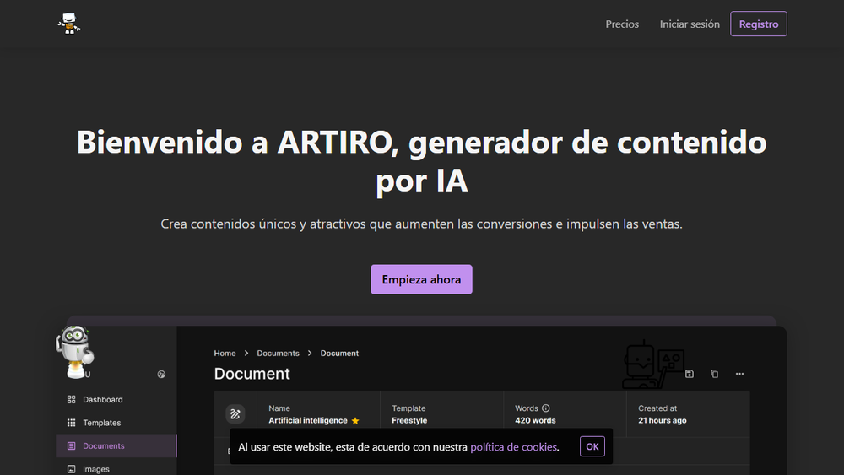Go to Documents in the breadcrumb
Viewport: 844px width, 475px height.
coord(278,354)
